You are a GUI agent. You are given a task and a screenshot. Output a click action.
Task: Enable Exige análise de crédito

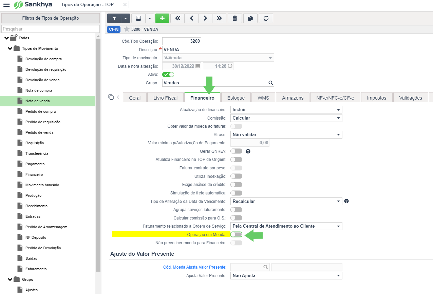pyautogui.click(x=237, y=185)
